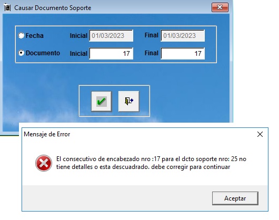Image resolution: width=279 pixels, height=220 pixels.
Task: Click the Causar Documento Soporte title text
Action: tap(53, 8)
